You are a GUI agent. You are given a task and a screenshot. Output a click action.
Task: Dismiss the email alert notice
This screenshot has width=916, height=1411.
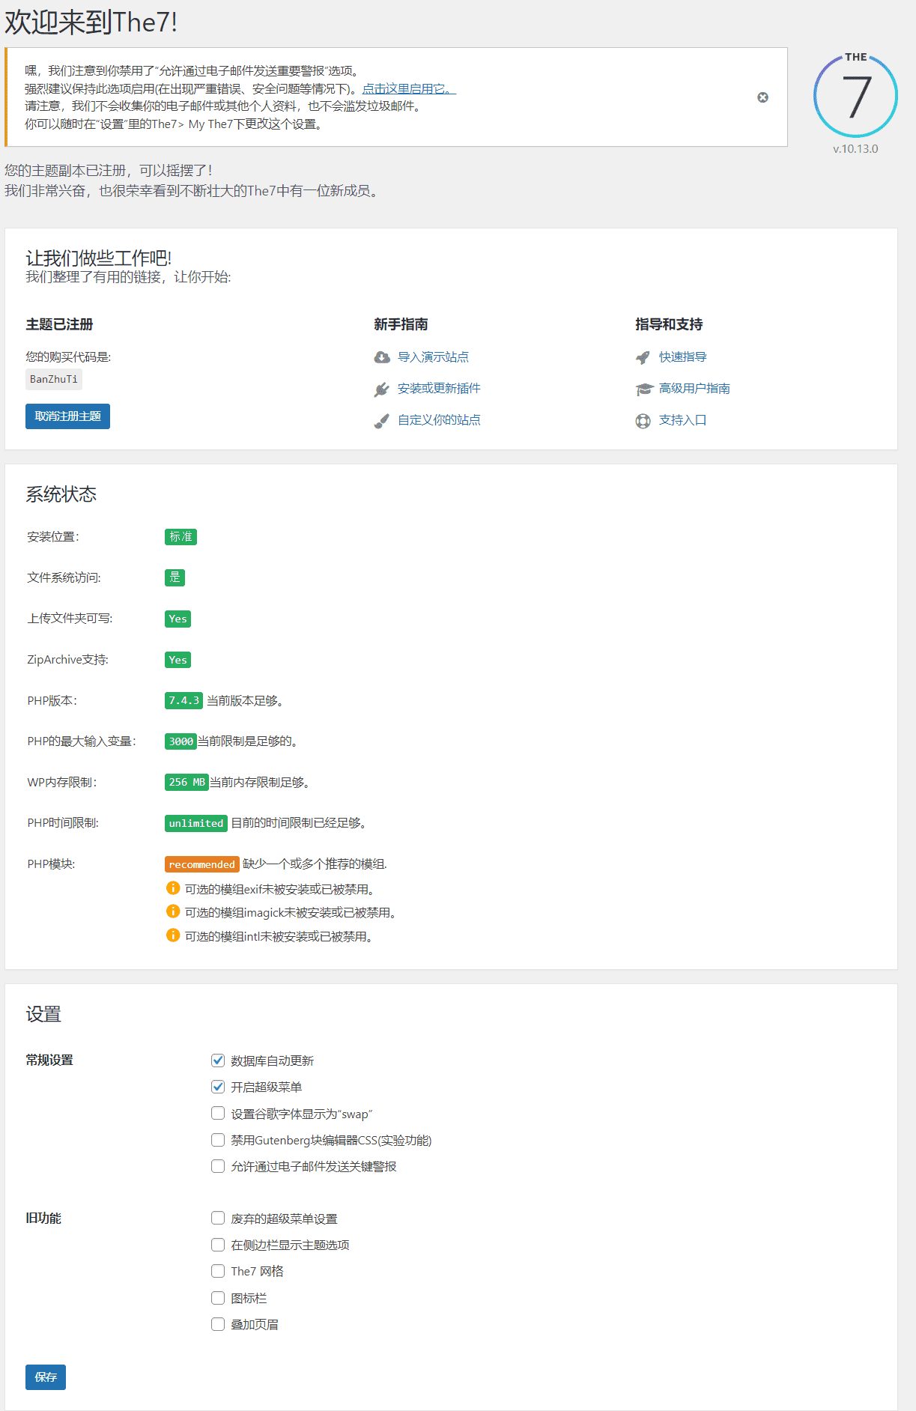tap(762, 97)
